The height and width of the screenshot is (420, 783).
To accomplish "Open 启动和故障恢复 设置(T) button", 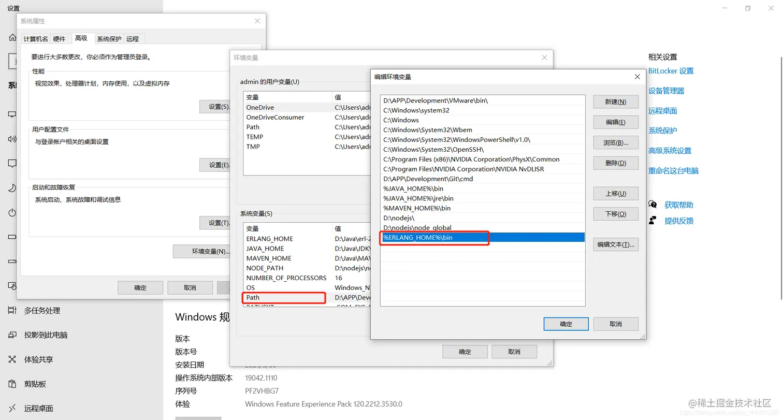I will coord(215,223).
